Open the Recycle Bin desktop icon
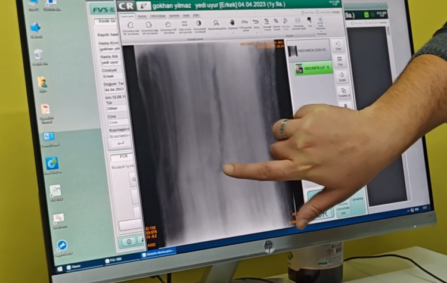Image resolution: width=447 pixels, height=283 pixels. [39, 56]
